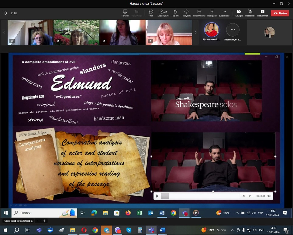Click the Програми apps icon
This screenshot has width=293, height=235.
[212, 13]
